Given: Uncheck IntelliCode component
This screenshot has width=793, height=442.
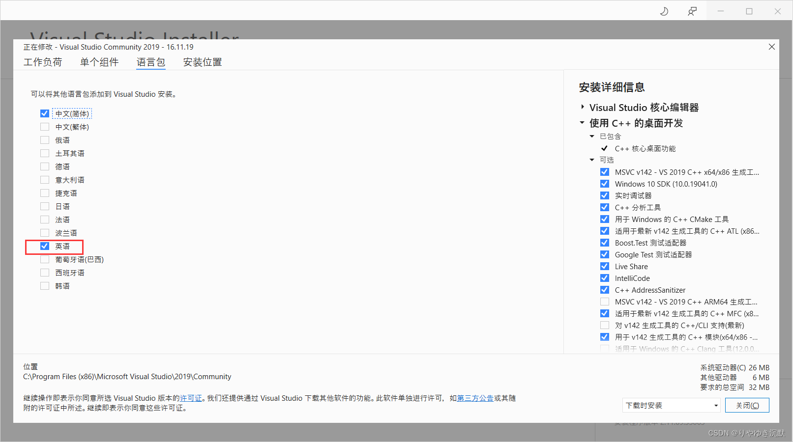Looking at the screenshot, I should [x=605, y=278].
